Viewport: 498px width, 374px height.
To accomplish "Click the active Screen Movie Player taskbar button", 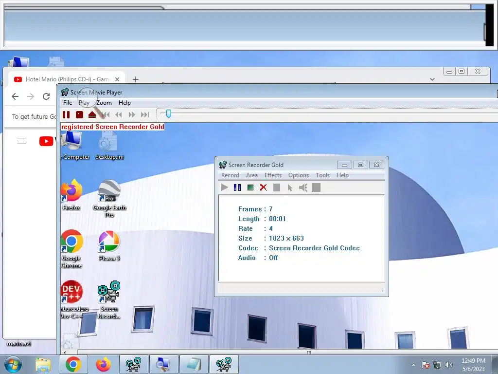I will coord(224,364).
